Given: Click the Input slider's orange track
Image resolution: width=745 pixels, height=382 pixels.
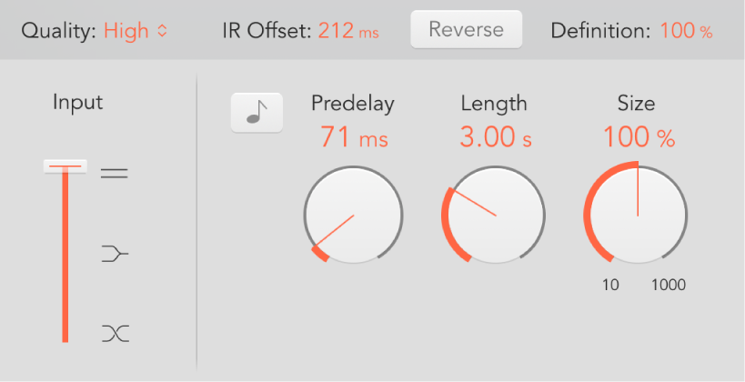Looking at the screenshot, I should [65, 264].
